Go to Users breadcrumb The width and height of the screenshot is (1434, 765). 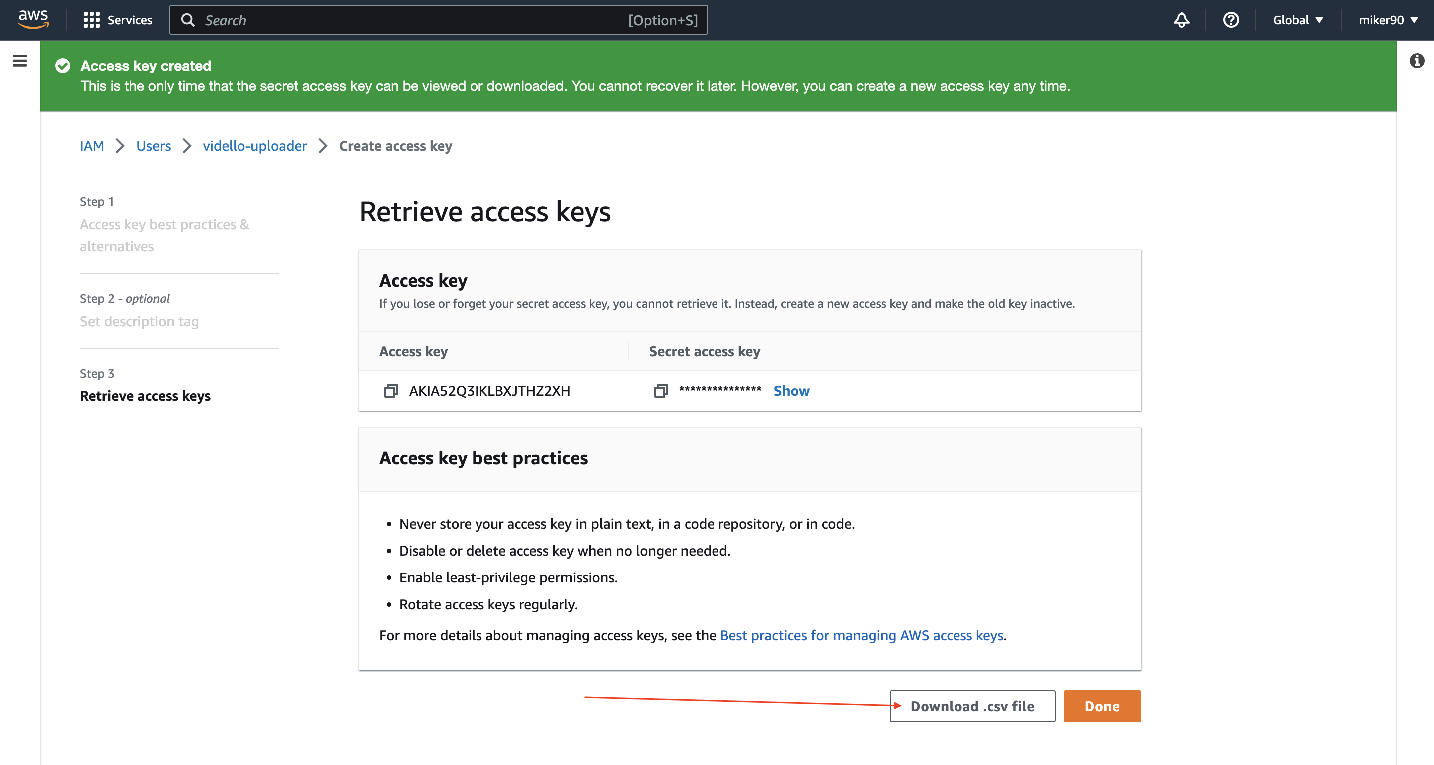click(154, 146)
